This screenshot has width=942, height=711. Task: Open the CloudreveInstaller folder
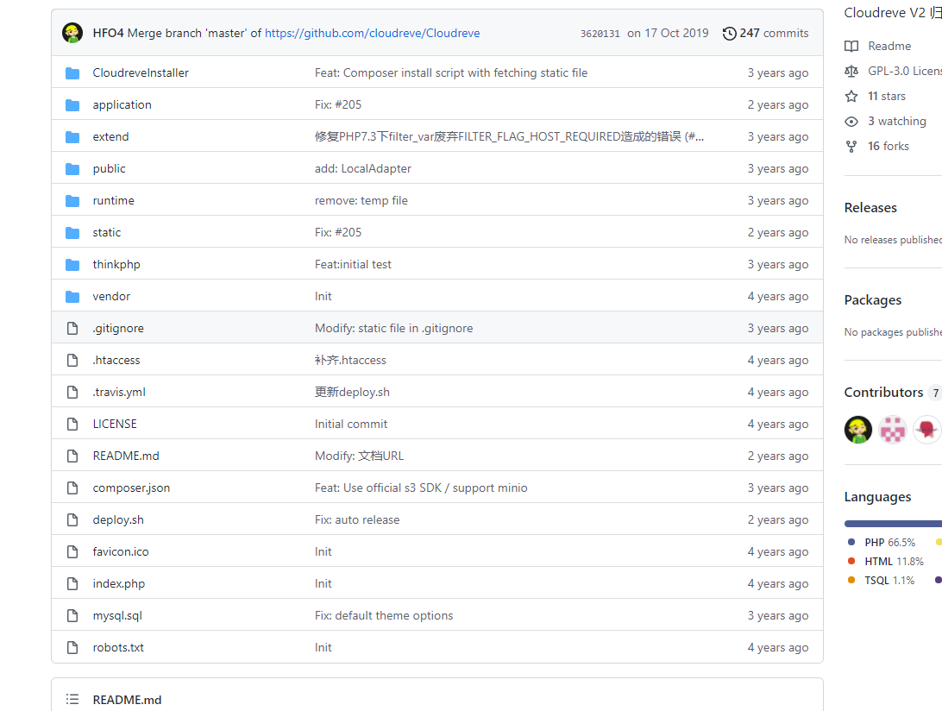tap(140, 72)
